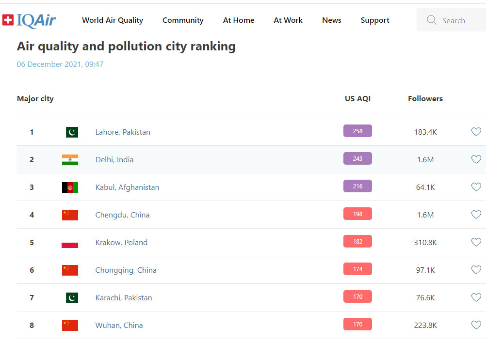Click the search magnifier icon

(x=432, y=20)
